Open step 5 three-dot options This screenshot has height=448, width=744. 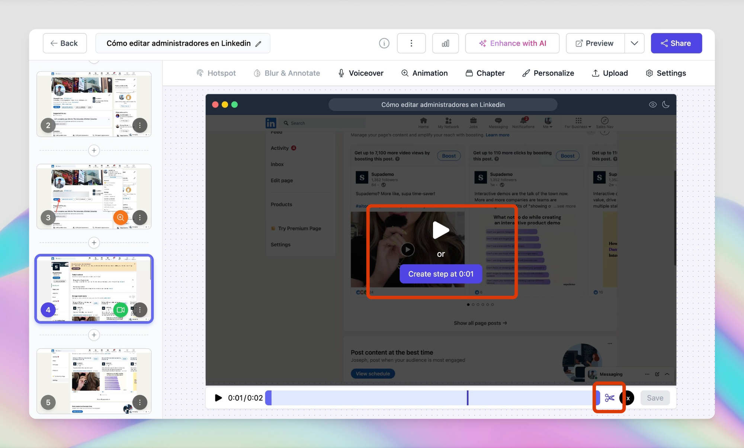click(x=140, y=402)
